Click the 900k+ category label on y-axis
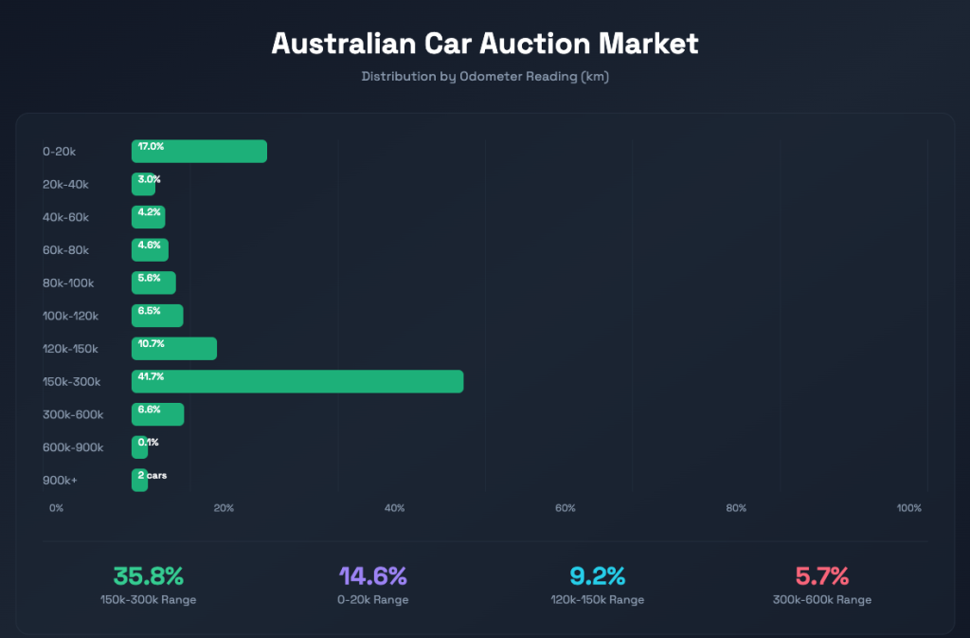 [60, 480]
